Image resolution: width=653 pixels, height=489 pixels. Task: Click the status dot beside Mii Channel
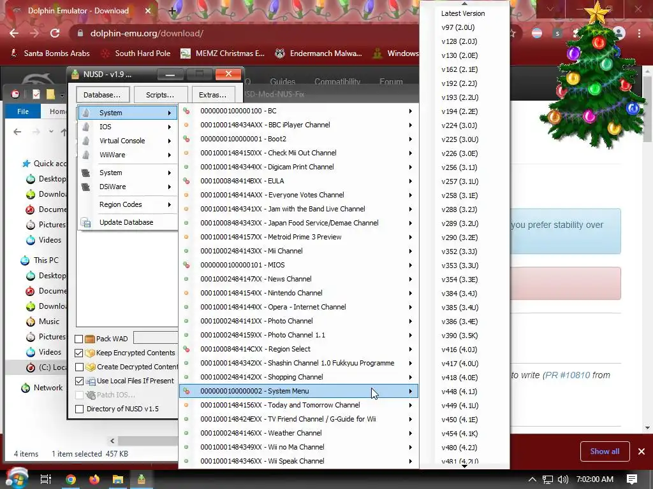[187, 251]
